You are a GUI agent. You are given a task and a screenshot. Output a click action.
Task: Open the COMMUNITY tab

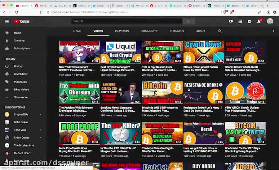tap(149, 31)
